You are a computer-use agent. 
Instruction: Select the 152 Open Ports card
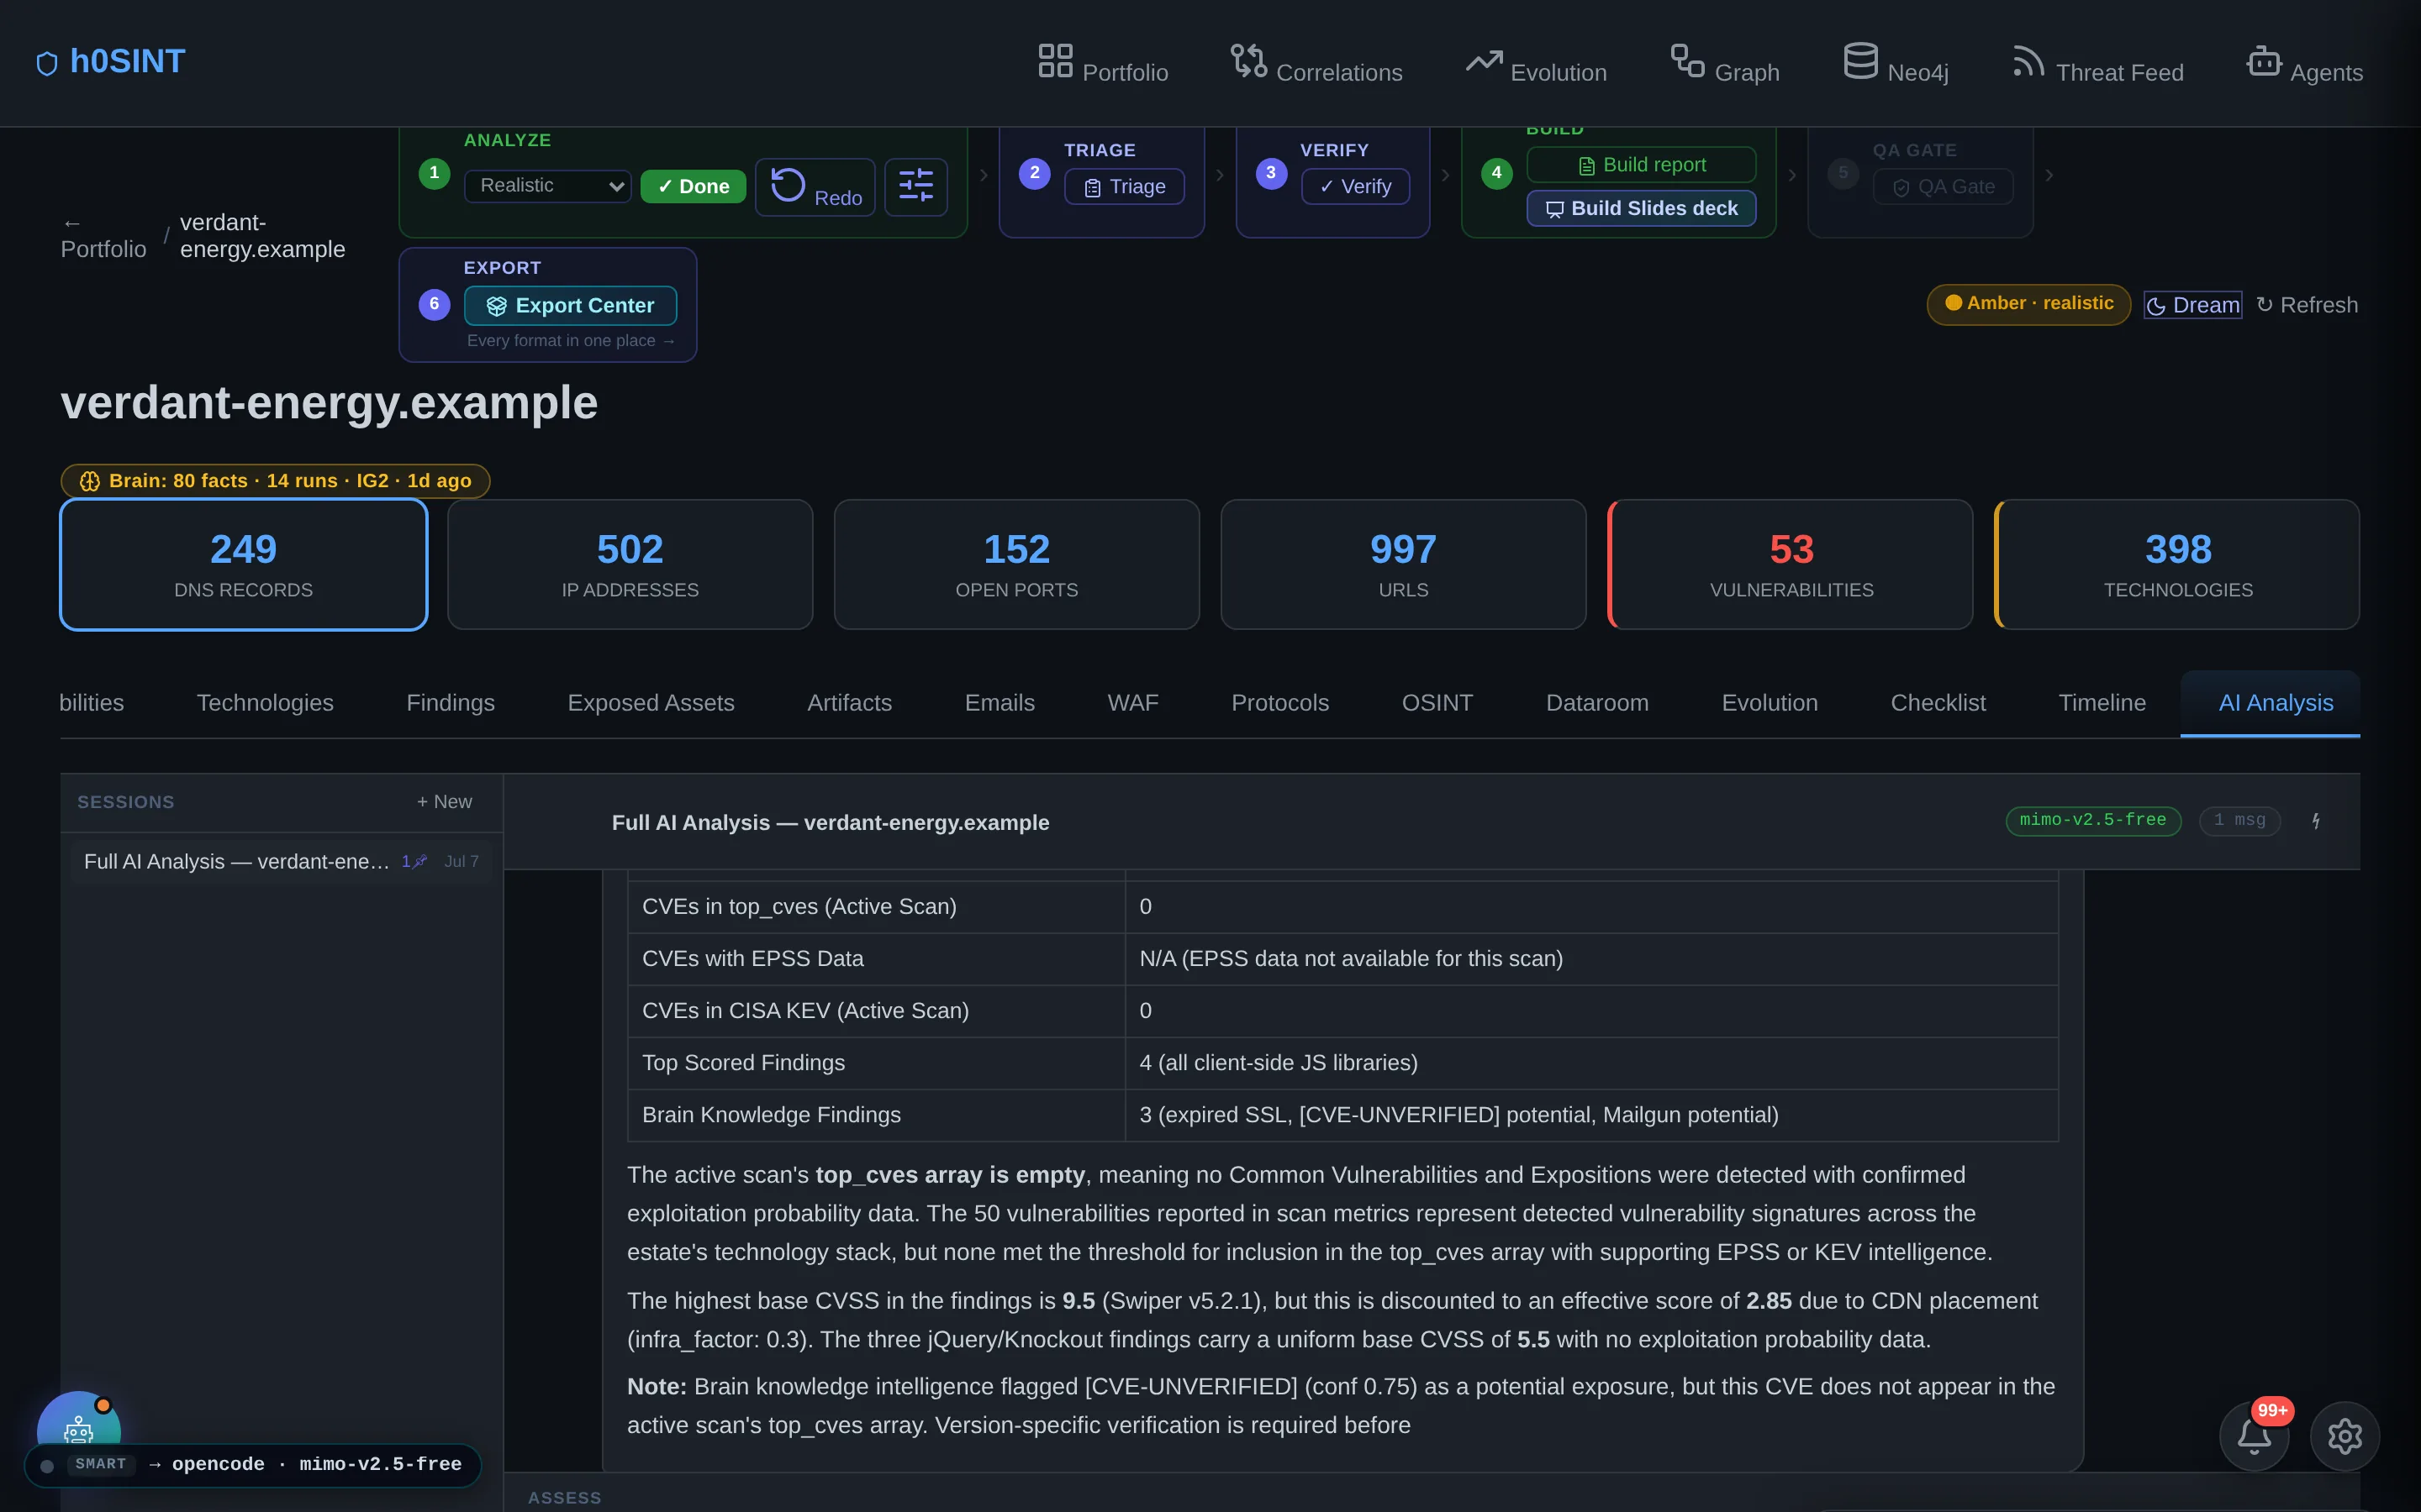coord(1016,564)
